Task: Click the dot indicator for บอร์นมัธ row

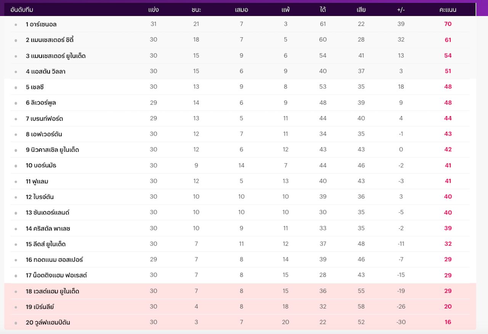Action: [16, 166]
